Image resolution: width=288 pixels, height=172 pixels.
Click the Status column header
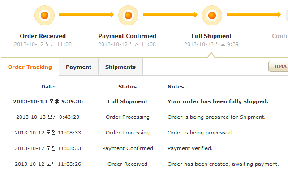pos(127,87)
